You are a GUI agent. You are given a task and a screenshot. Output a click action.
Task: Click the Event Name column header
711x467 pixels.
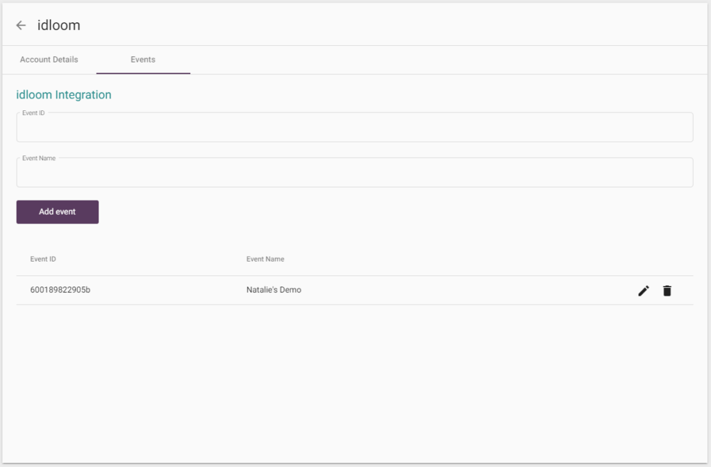(x=265, y=259)
